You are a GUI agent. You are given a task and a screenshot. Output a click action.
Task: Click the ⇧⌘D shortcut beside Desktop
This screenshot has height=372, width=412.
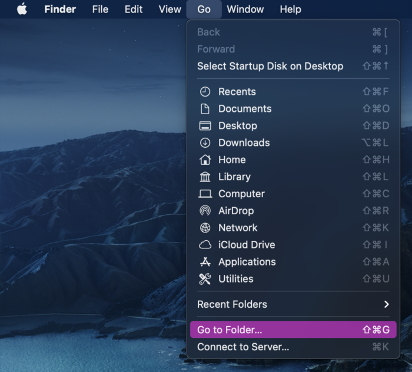pyautogui.click(x=376, y=126)
